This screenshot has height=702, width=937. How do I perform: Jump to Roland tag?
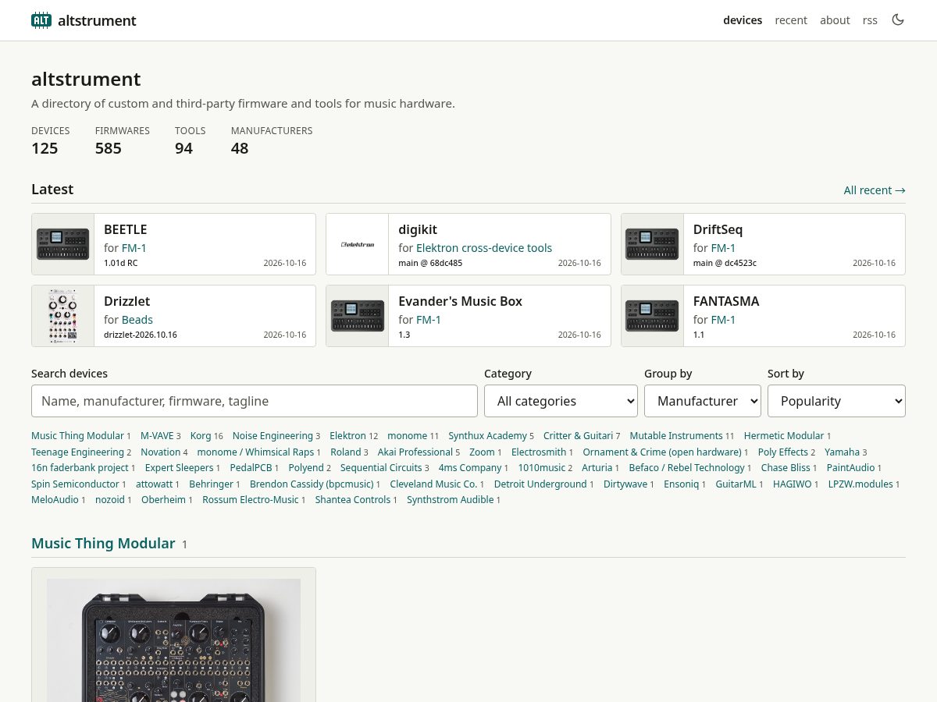point(345,452)
